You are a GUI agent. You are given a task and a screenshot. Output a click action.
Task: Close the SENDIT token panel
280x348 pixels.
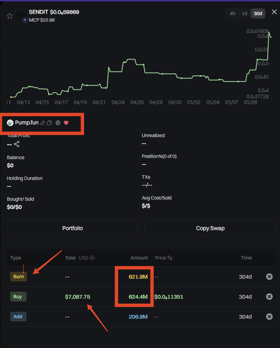[x=274, y=12]
